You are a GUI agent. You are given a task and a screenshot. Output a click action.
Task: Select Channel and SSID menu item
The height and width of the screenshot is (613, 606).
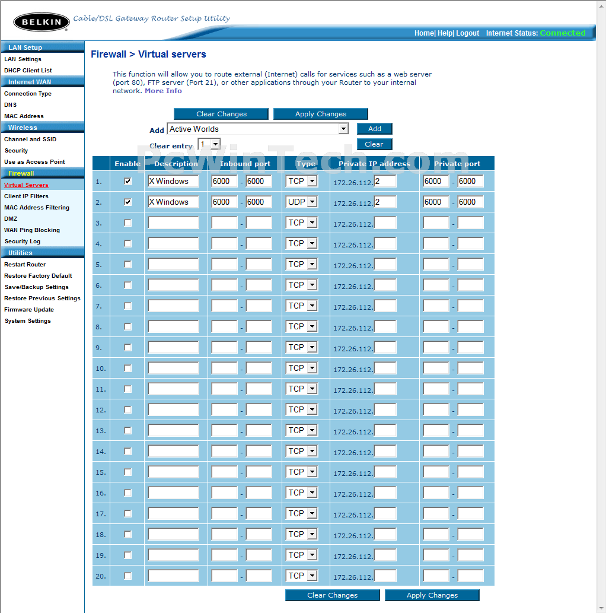(30, 139)
